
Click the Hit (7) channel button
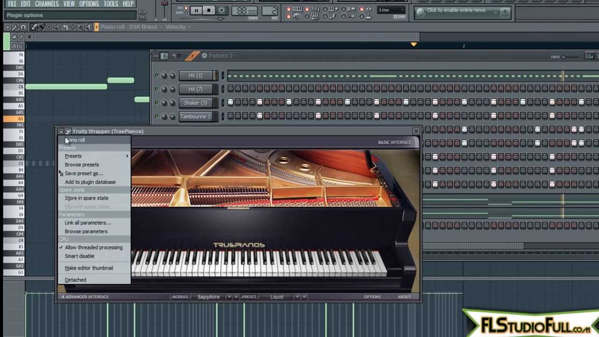pyautogui.click(x=196, y=89)
